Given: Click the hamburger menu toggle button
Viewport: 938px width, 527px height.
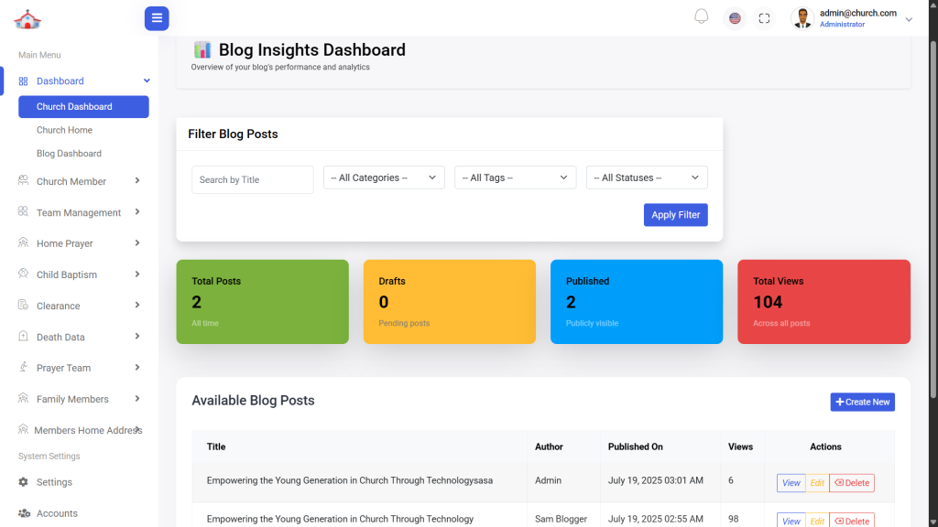Looking at the screenshot, I should click(x=157, y=18).
